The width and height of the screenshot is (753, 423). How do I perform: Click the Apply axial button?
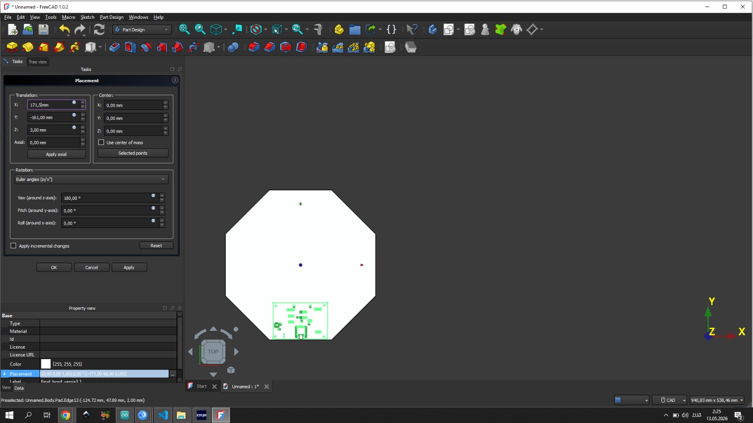[x=56, y=154]
